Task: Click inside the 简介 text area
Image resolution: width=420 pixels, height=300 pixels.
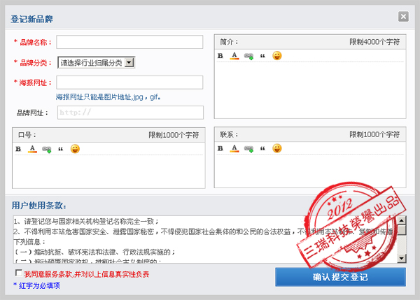Action: coord(310,90)
